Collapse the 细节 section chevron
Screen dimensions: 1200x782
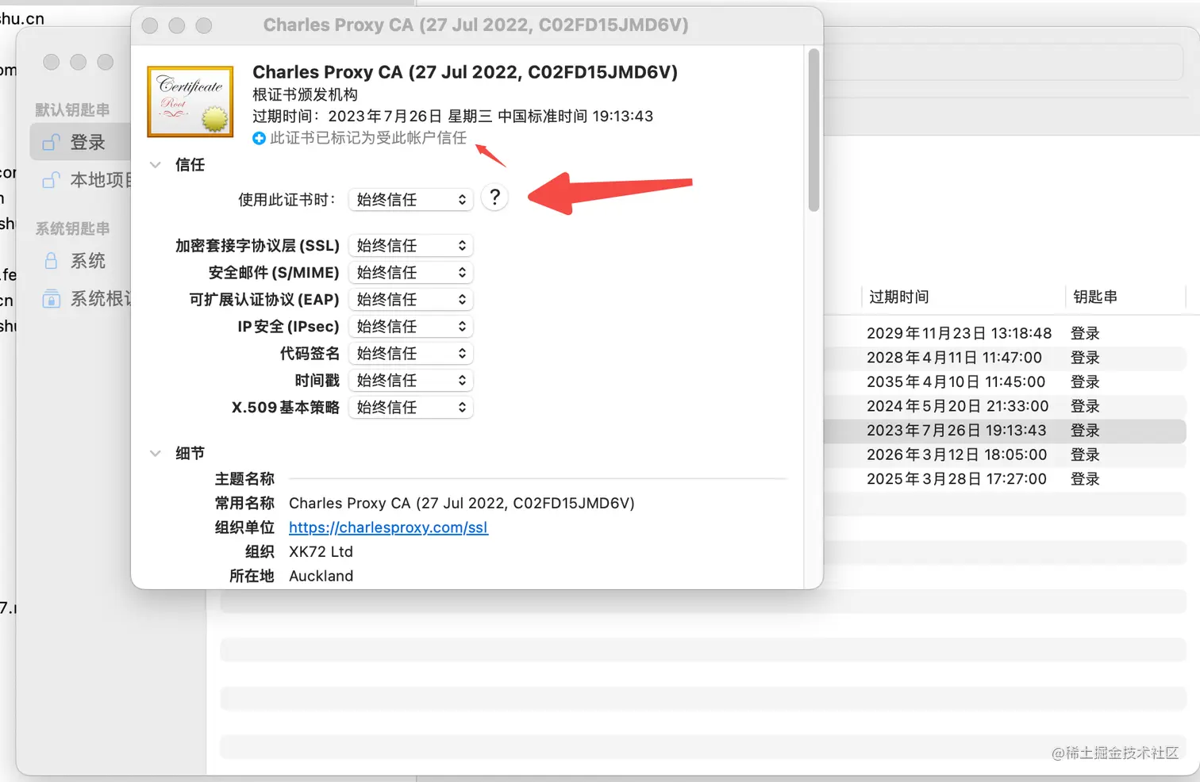pos(156,454)
